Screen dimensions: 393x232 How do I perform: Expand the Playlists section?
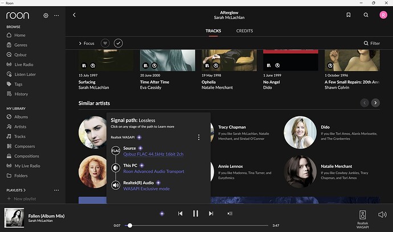[24, 189]
